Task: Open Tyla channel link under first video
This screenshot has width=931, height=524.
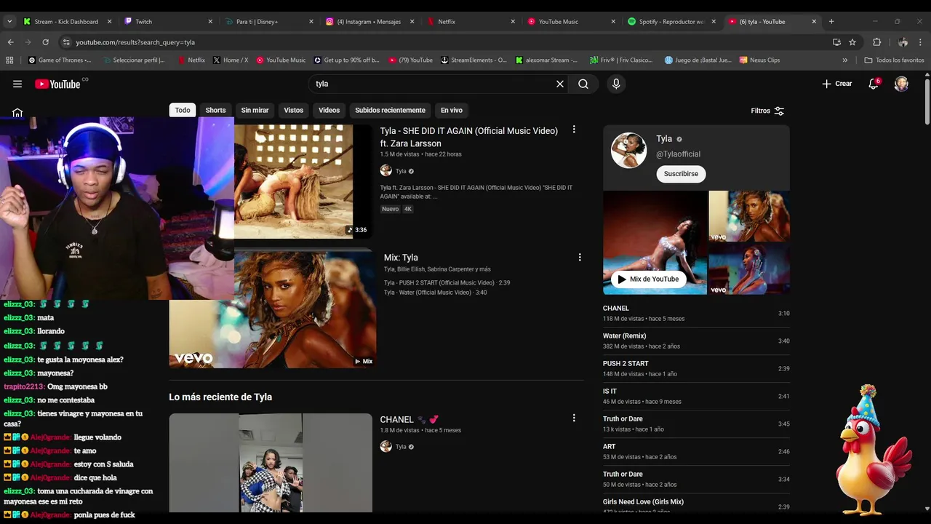Action: coord(401,171)
